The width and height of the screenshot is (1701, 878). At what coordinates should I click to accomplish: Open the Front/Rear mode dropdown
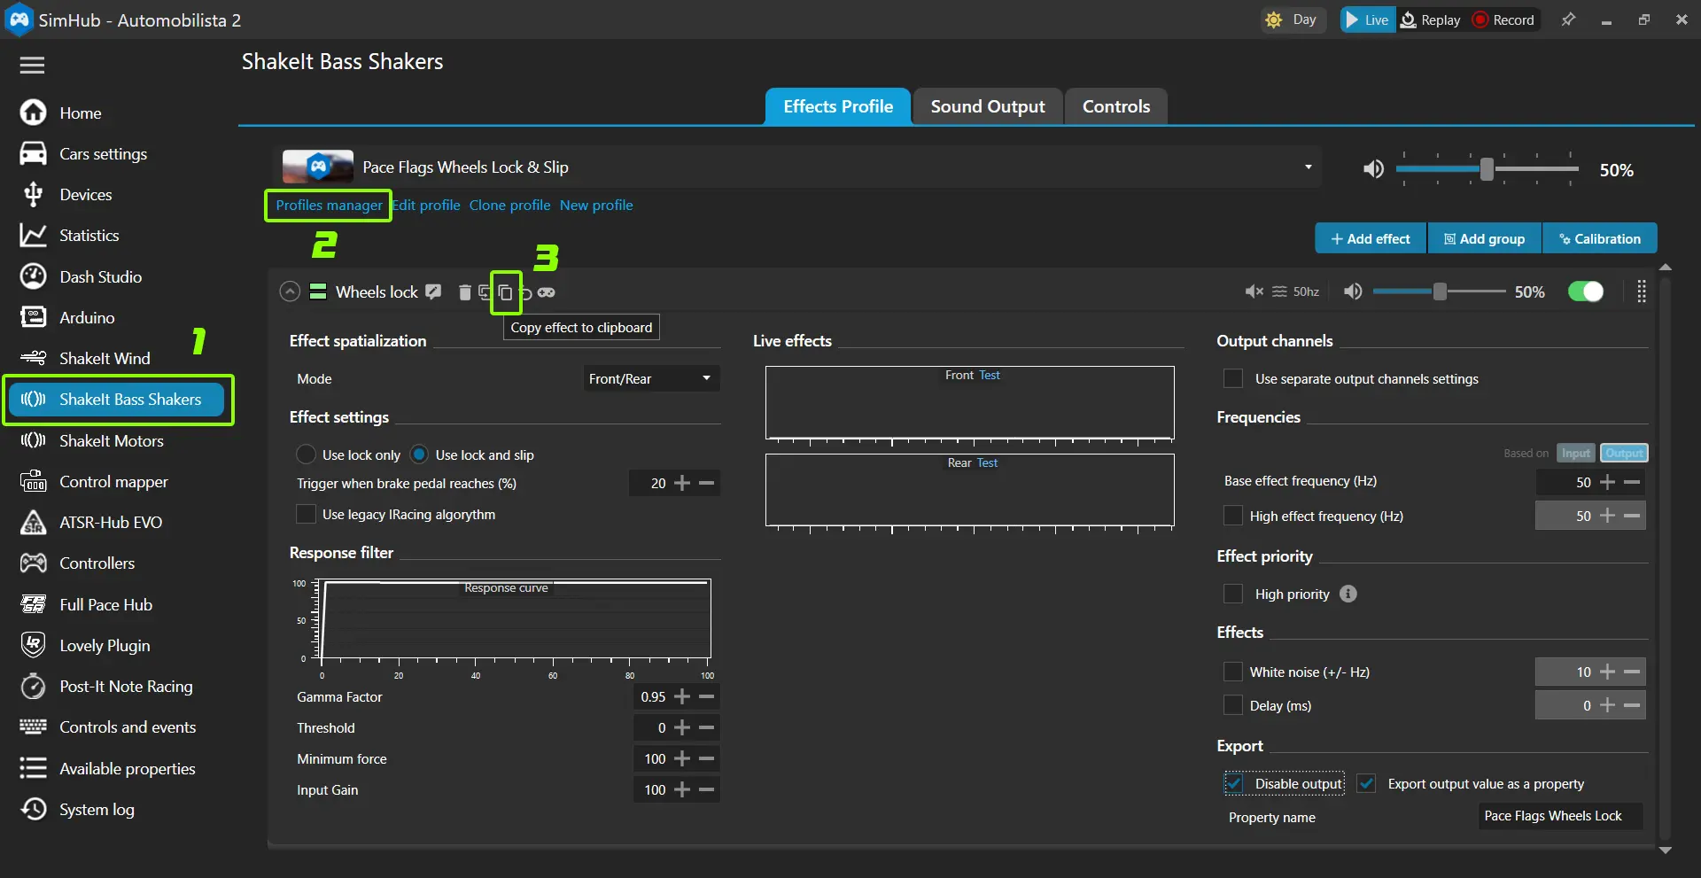[x=650, y=378]
